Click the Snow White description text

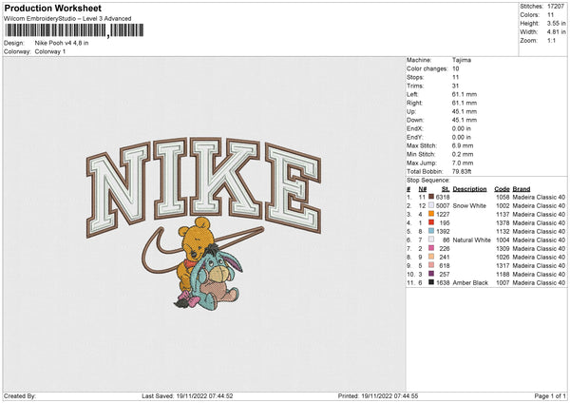(469, 206)
